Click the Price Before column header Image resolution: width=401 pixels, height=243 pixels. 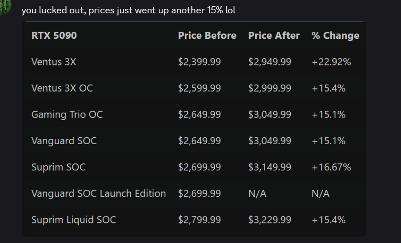click(207, 36)
